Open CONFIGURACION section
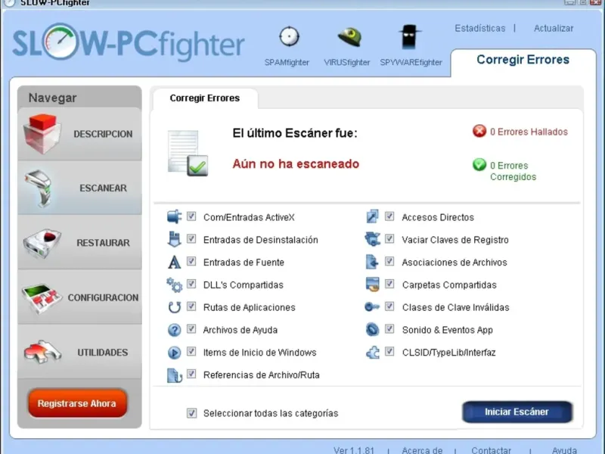Screen dimensions: 605x454 79,297
